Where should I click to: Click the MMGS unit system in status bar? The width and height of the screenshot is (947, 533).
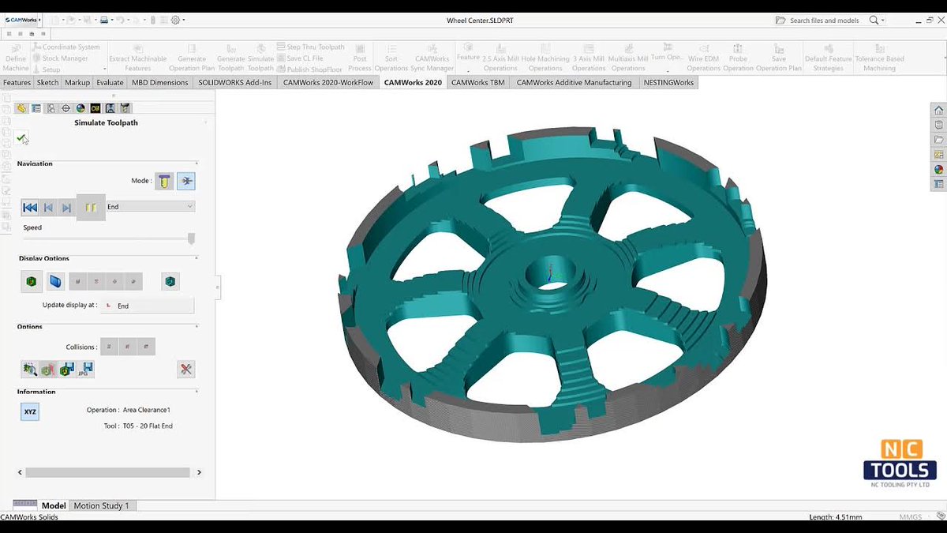[910, 517]
